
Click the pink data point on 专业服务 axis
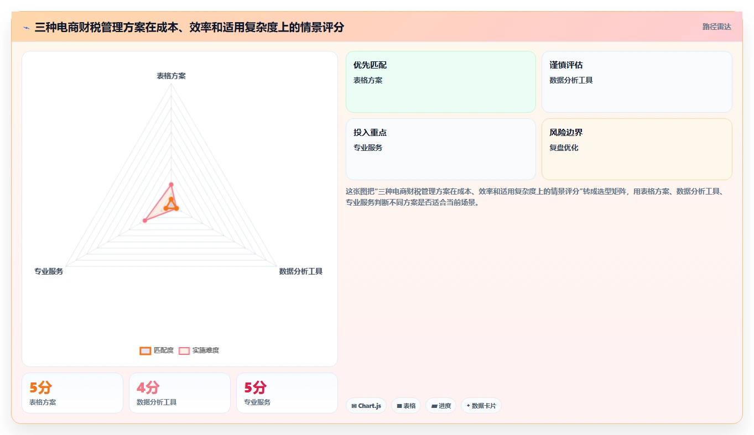coord(145,221)
